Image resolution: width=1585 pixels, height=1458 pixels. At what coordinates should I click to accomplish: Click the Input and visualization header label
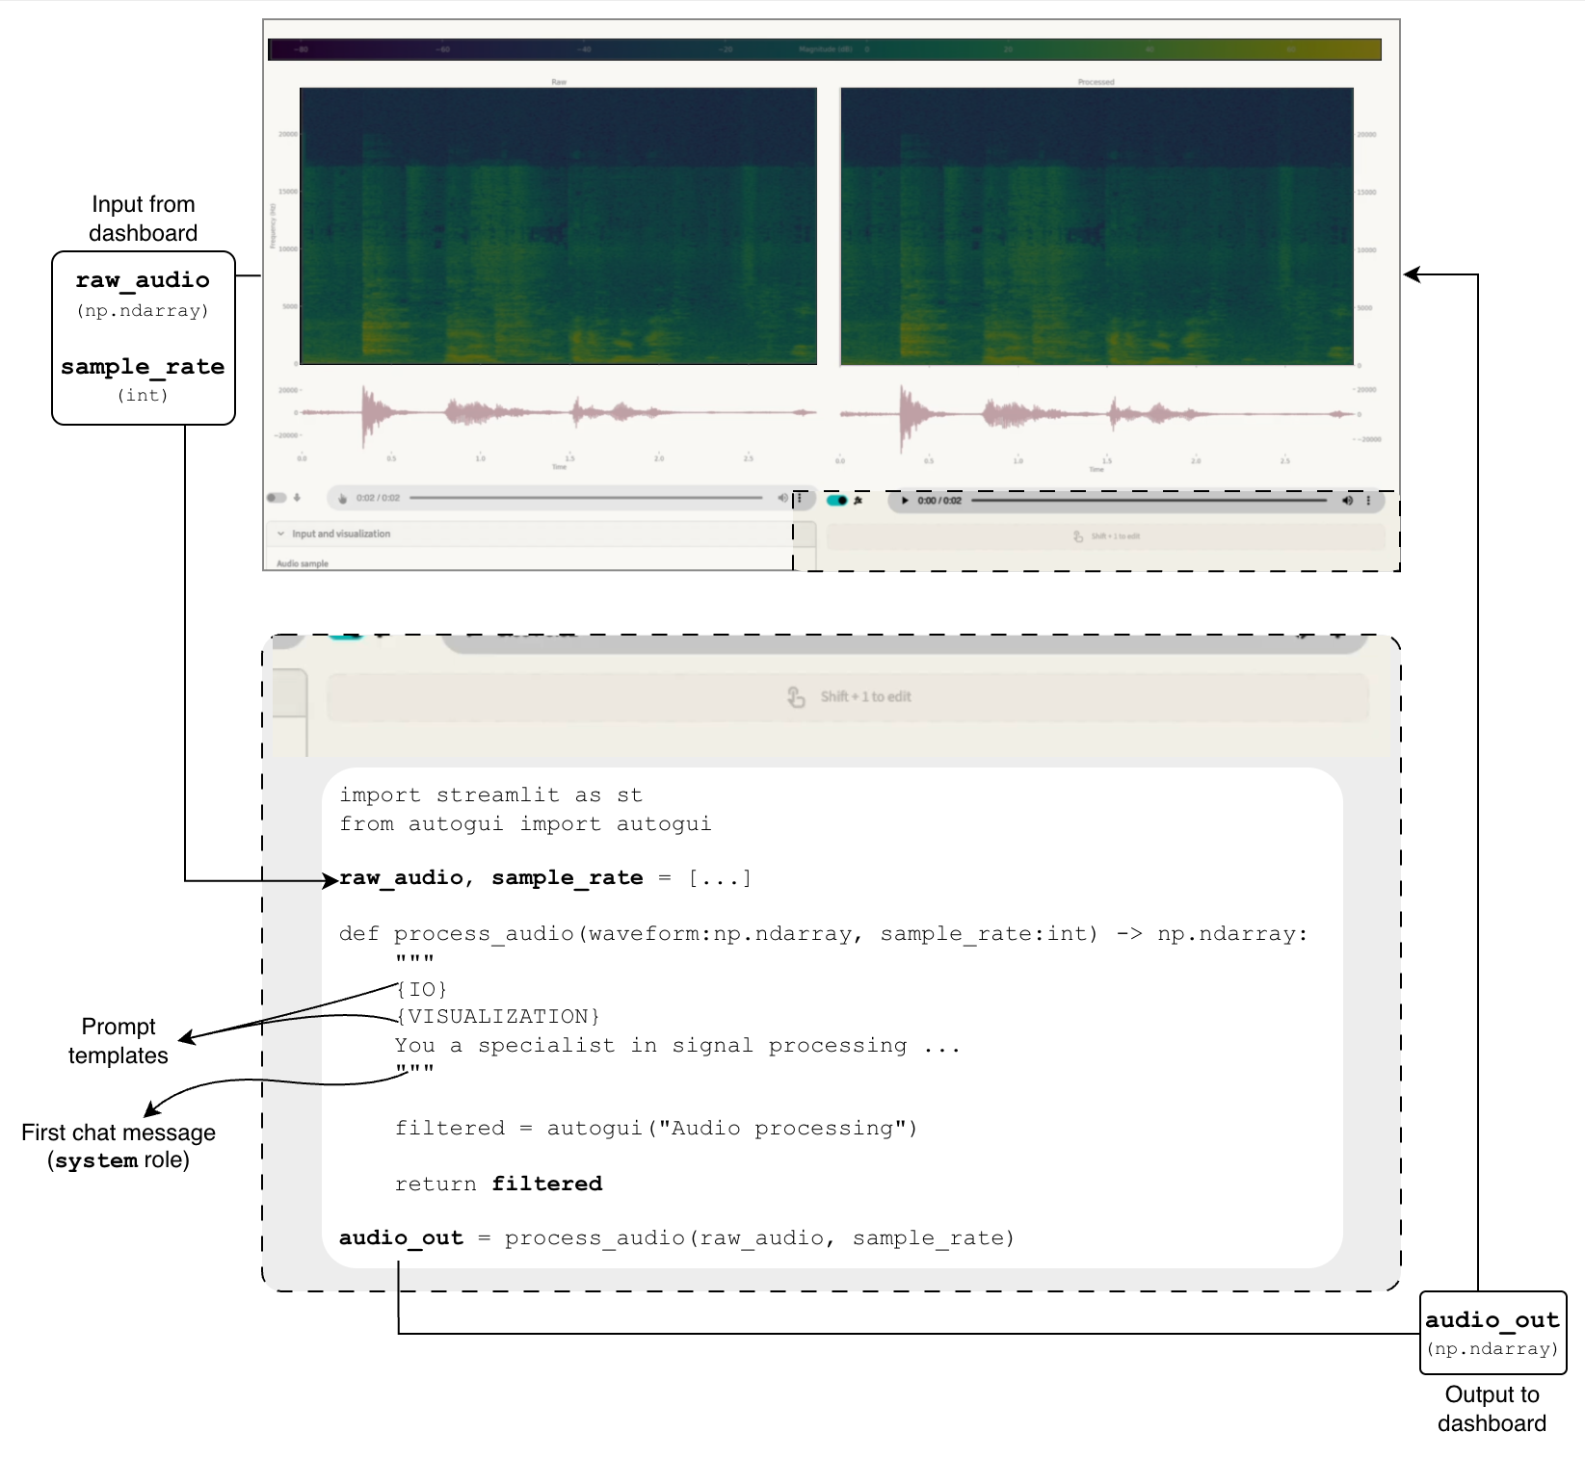(341, 534)
